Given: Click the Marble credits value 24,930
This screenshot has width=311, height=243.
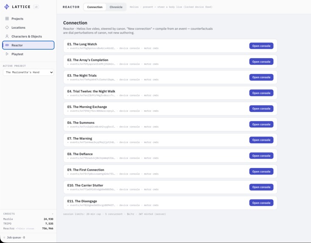Looking at the screenshot, I should (x=48, y=219).
